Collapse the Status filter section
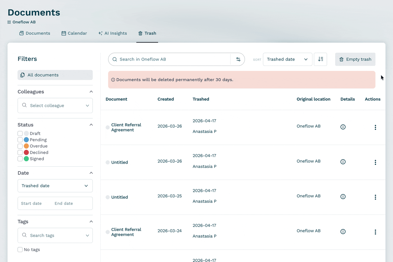 (x=91, y=125)
